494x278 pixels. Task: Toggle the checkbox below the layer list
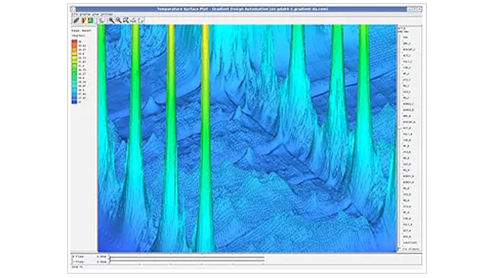[x=400, y=249]
